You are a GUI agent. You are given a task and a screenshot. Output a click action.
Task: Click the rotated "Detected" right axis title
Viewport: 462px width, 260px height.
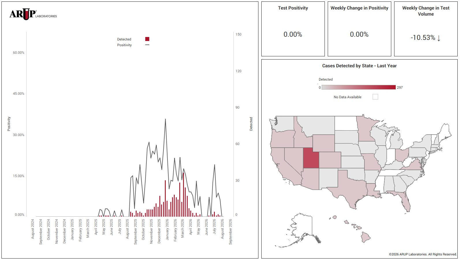251,124
